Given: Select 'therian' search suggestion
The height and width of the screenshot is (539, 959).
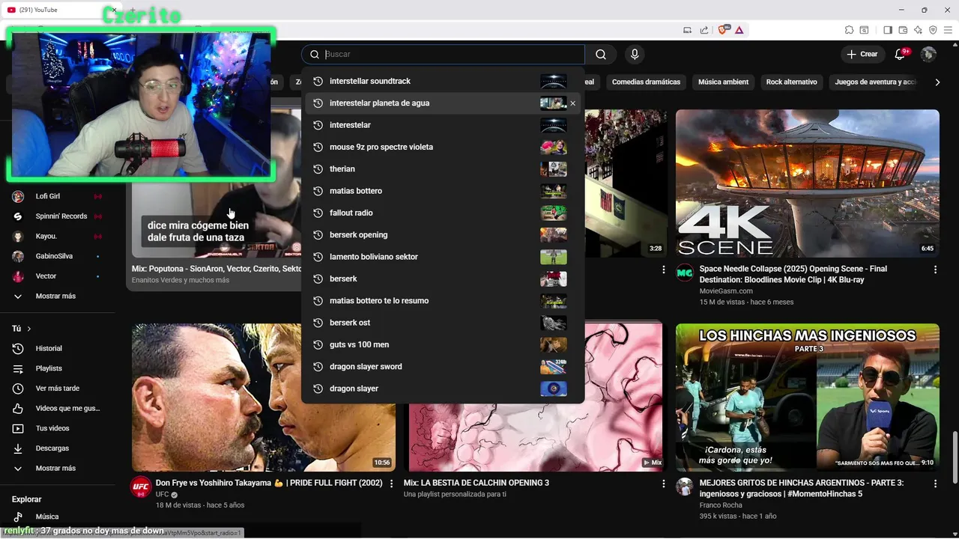Looking at the screenshot, I should [443, 169].
